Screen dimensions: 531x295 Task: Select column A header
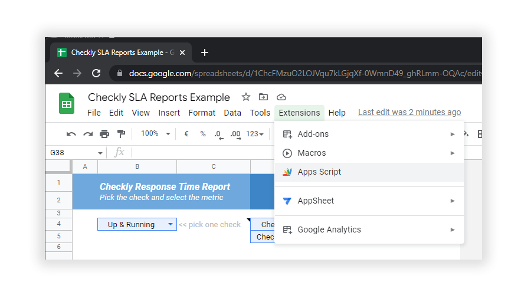tap(85, 166)
